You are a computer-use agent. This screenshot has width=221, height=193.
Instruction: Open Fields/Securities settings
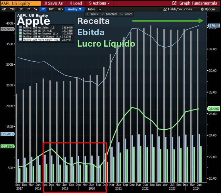click(x=180, y=9)
